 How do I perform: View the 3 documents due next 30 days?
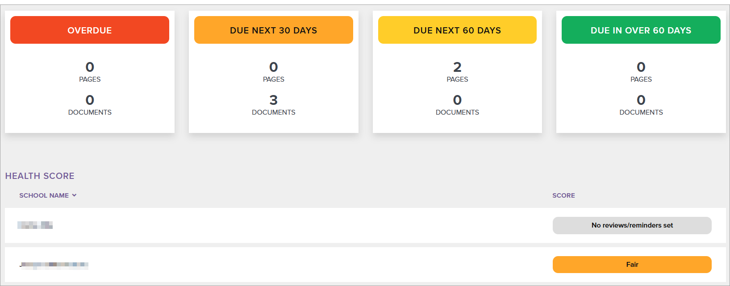(x=273, y=100)
